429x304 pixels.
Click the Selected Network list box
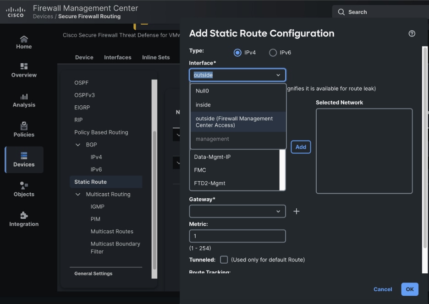click(364, 151)
